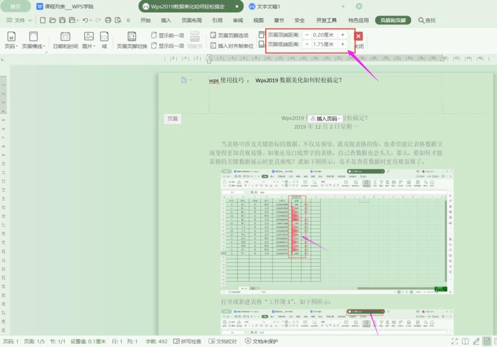Click the Save As icon
Screen dimensions: 497x347
pos(72,20)
